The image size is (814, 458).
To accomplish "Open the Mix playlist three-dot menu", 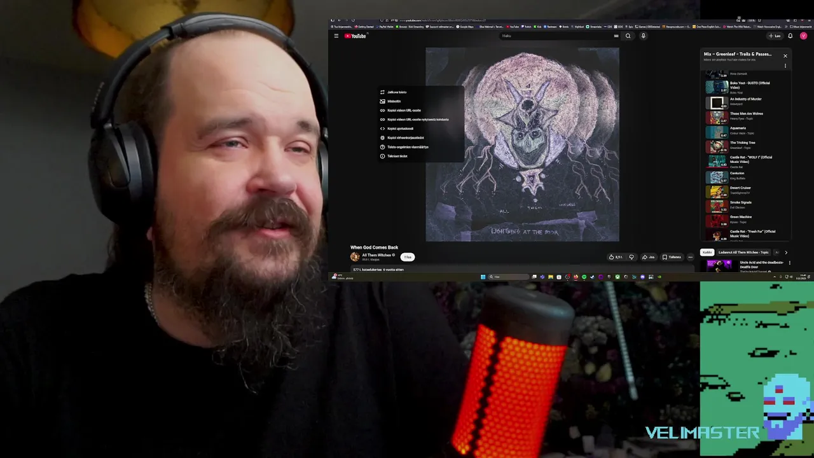I will [x=785, y=66].
